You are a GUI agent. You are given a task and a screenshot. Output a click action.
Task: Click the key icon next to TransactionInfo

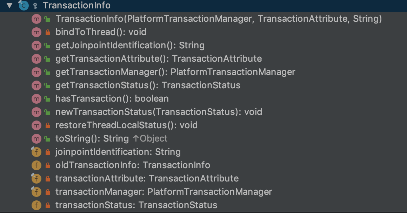pos(35,6)
